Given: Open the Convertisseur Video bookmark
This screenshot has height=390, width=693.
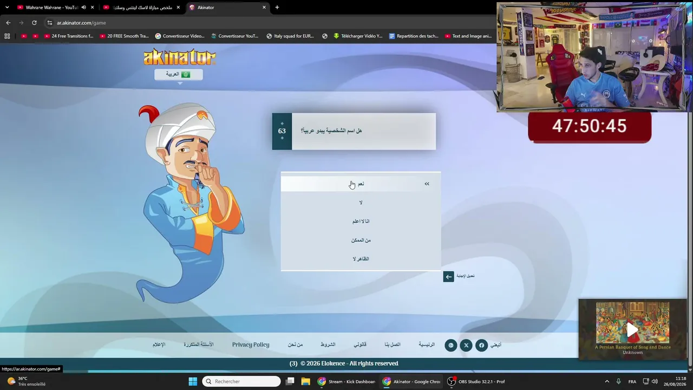Looking at the screenshot, I should coord(180,36).
